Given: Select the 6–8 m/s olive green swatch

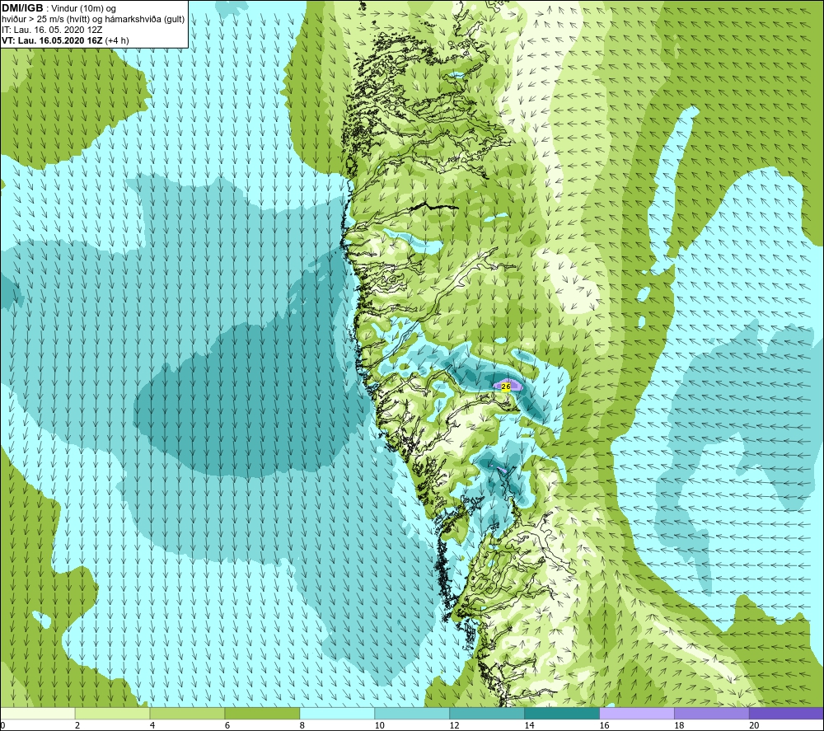Looking at the screenshot, I should (262, 713).
